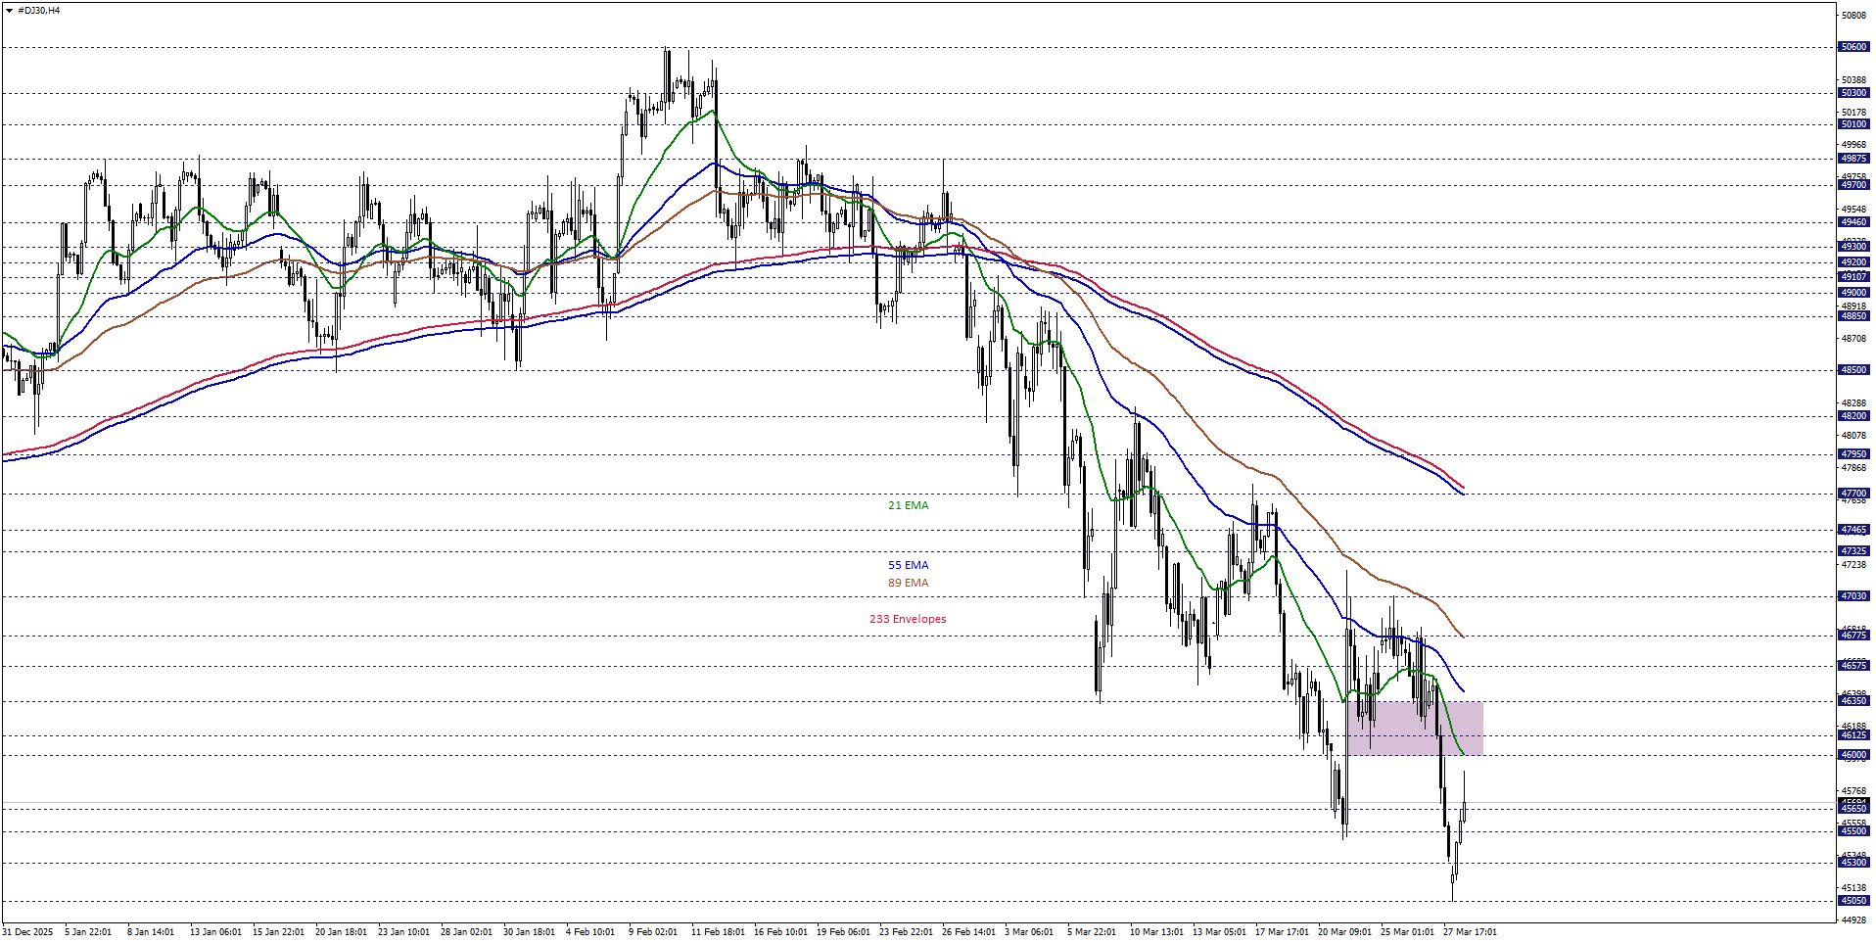Screen dimensions: 1876x943
Task: Click the 46125 price level label
Action: pos(1853,735)
